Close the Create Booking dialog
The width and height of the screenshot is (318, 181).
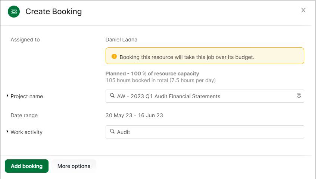tap(303, 10)
